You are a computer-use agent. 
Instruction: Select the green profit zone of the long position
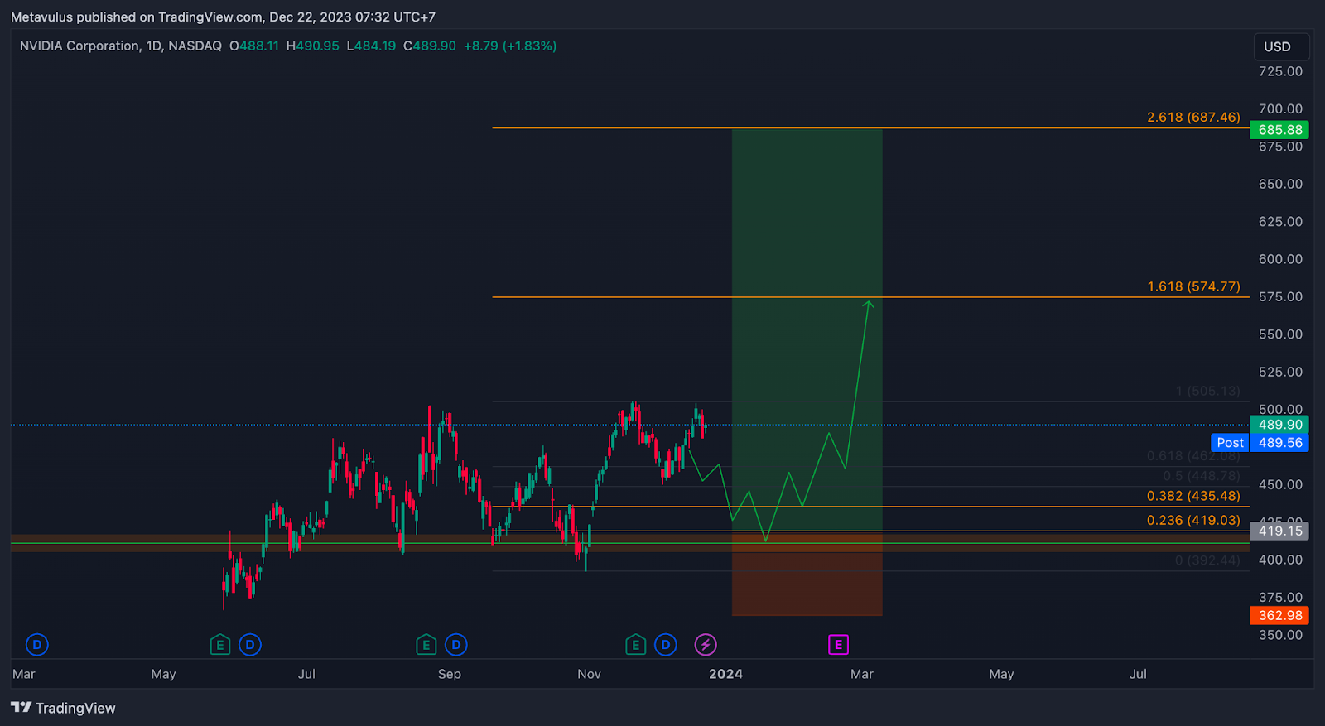pos(807,329)
